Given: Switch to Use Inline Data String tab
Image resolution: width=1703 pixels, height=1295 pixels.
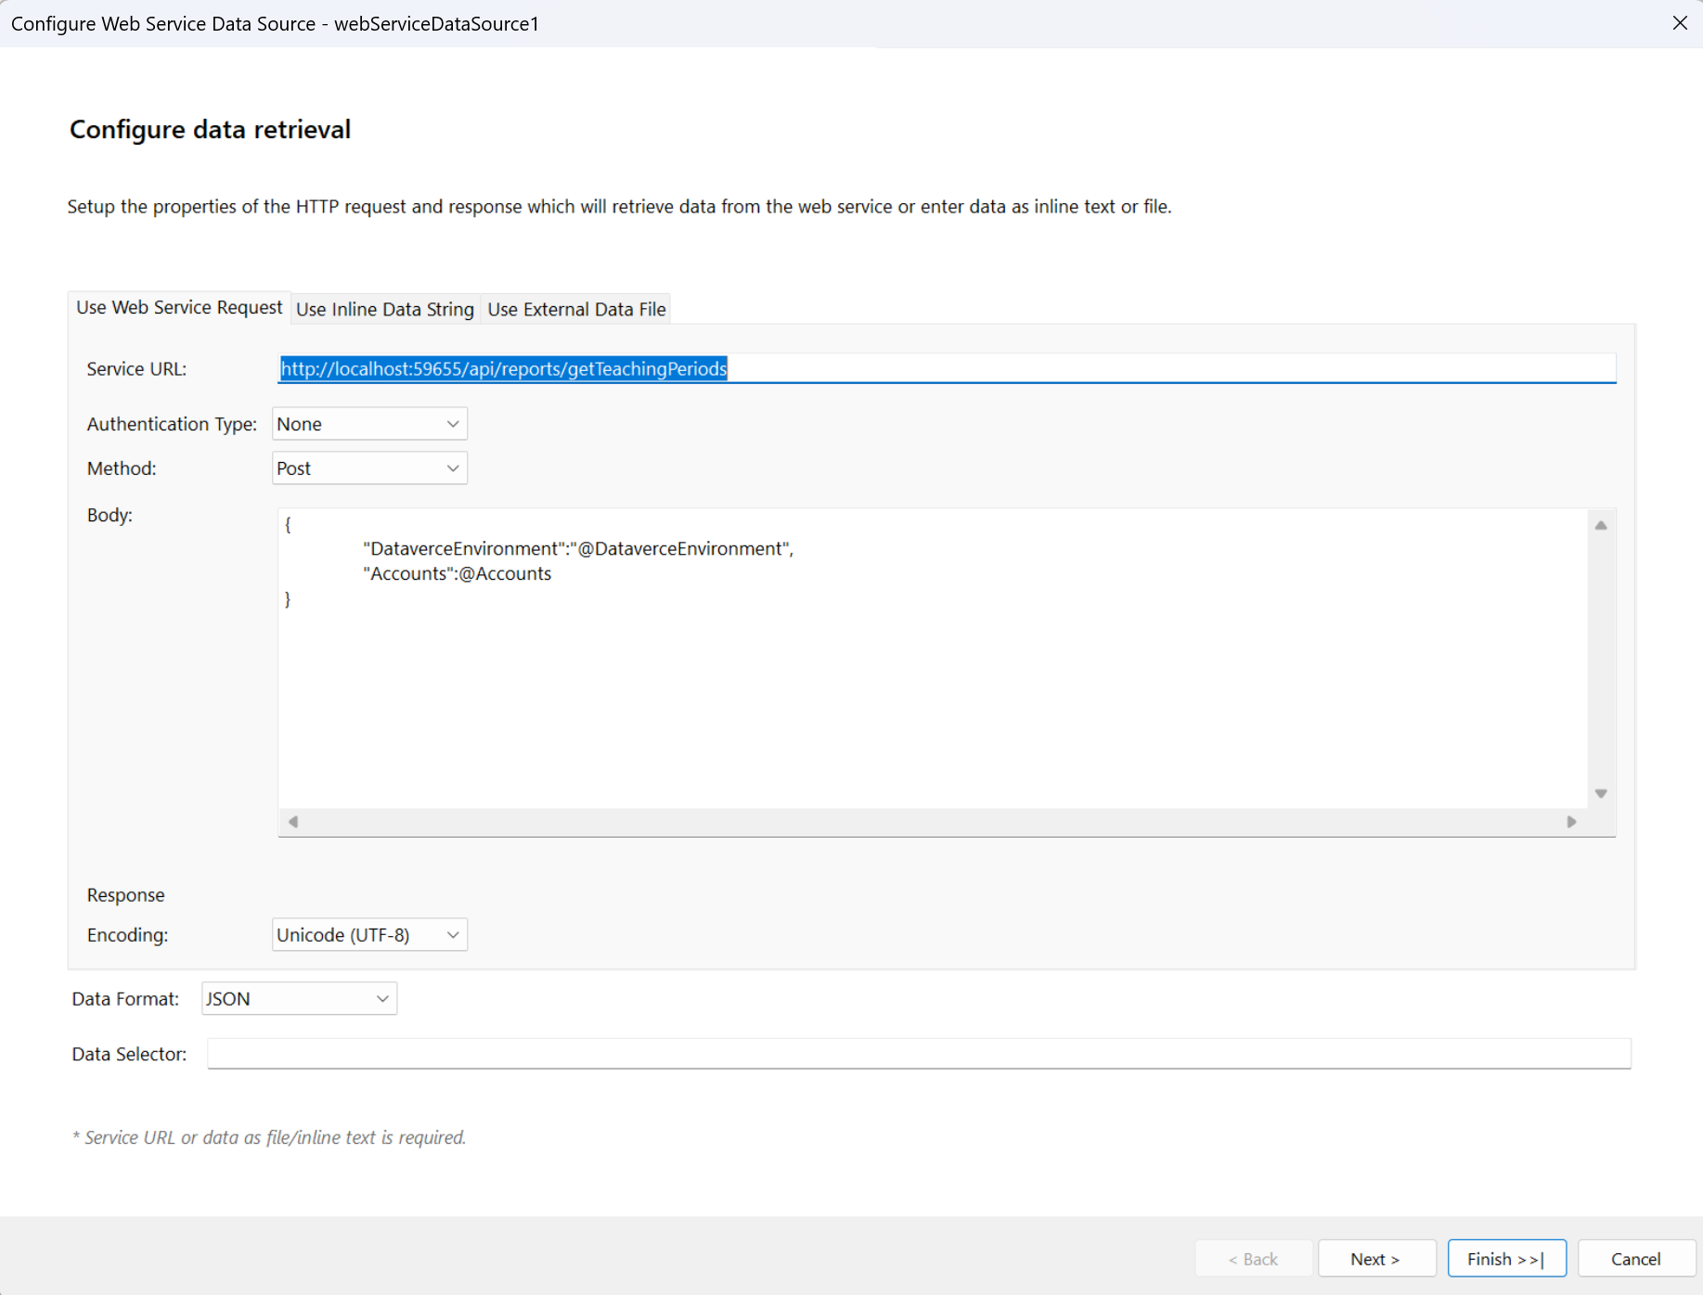Looking at the screenshot, I should click(x=384, y=309).
